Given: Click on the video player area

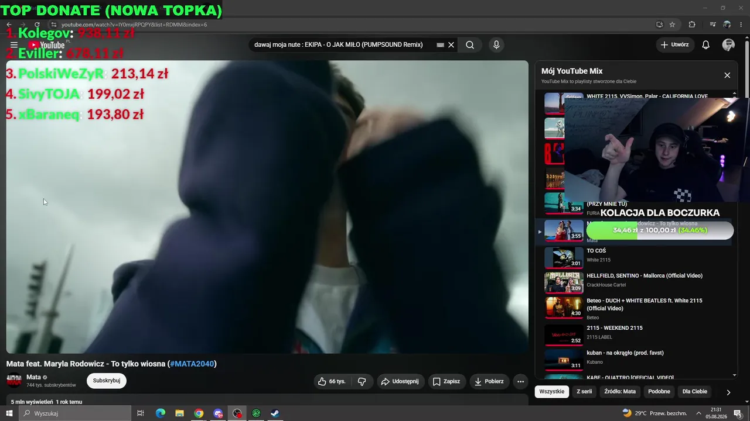Looking at the screenshot, I should coord(267,207).
